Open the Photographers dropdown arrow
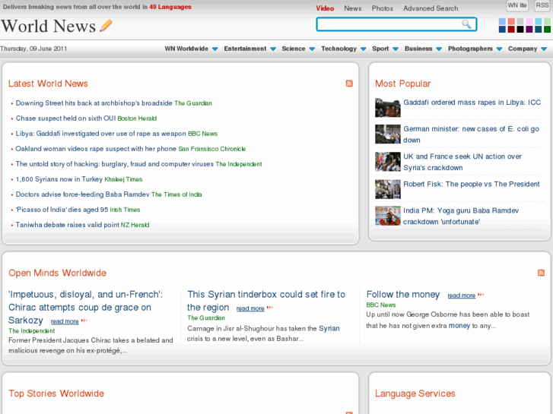The image size is (553, 414). pyautogui.click(x=499, y=49)
